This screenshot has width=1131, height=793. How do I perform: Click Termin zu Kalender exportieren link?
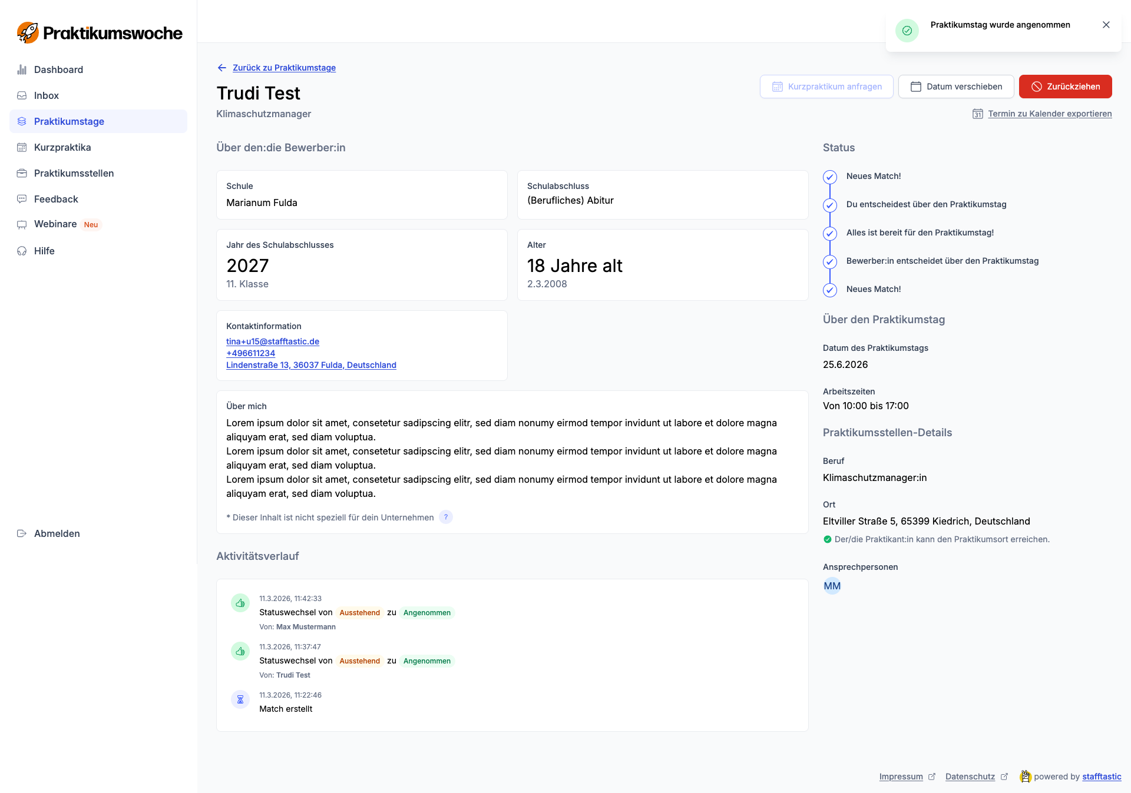click(1049, 114)
